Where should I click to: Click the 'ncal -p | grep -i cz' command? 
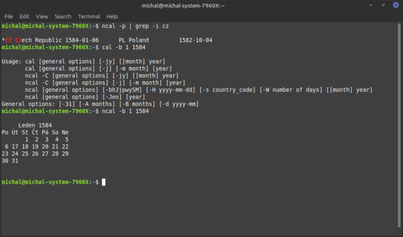135,26
